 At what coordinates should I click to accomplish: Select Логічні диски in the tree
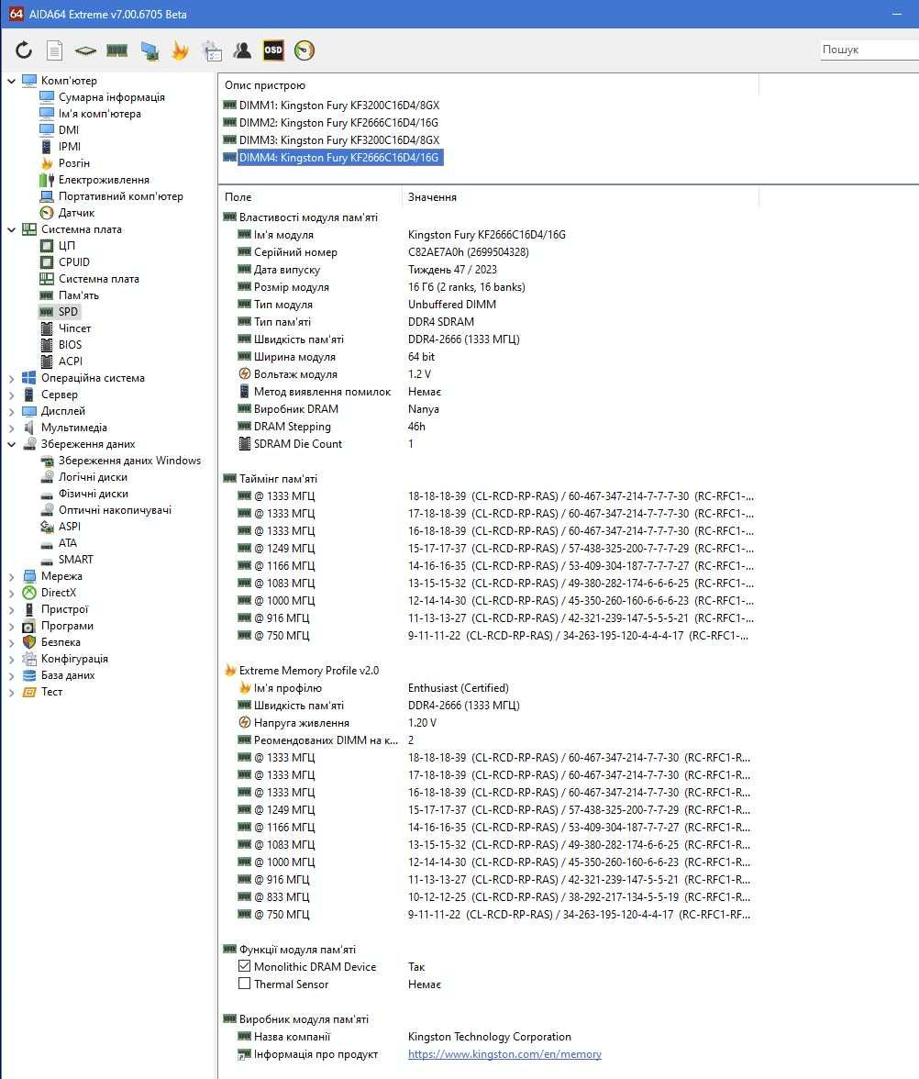point(93,477)
